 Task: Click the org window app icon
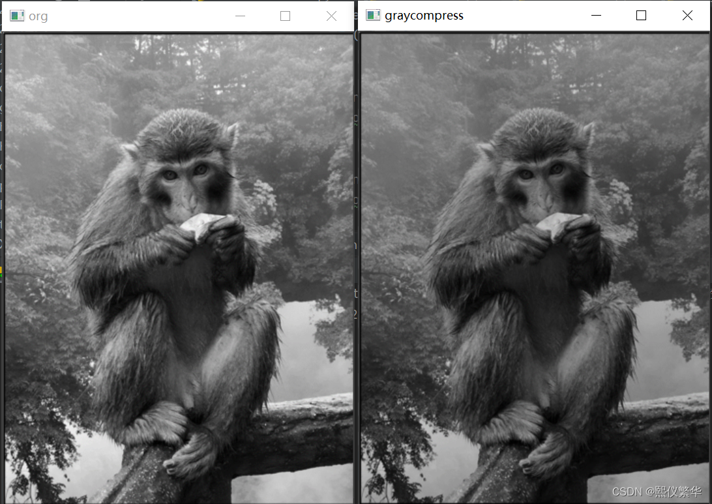coord(17,16)
